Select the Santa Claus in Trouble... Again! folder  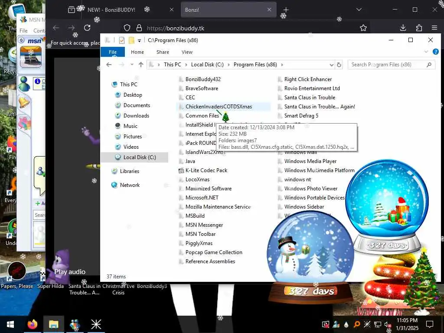pyautogui.click(x=320, y=107)
